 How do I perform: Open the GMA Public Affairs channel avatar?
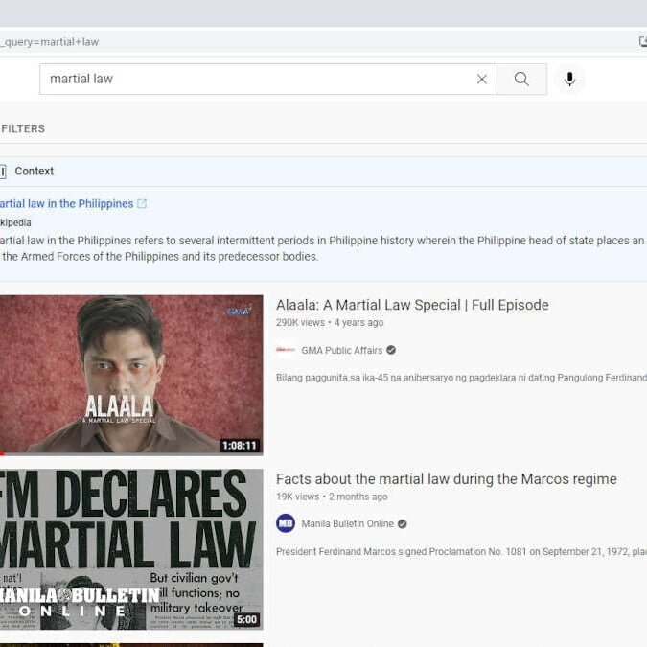point(286,350)
